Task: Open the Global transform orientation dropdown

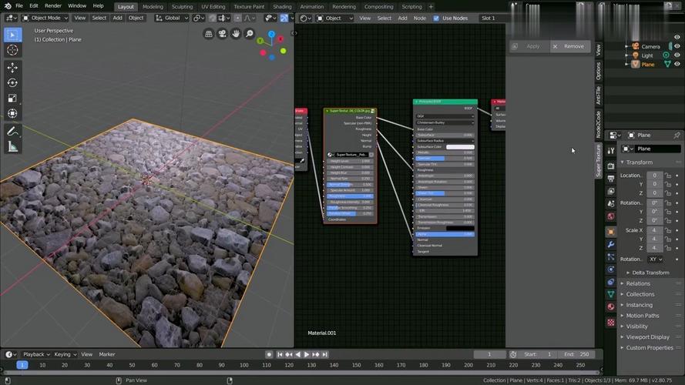Action: [172, 18]
